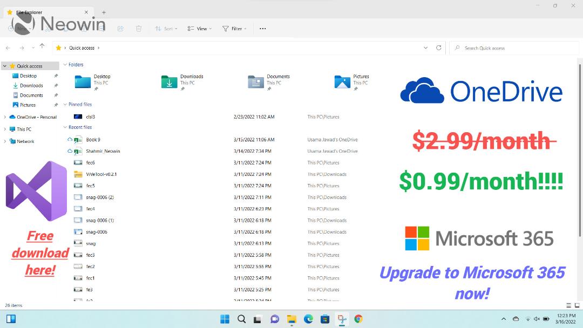This screenshot has height=328, width=583.
Task: Select Downloads in the navigation pane
Action: pyautogui.click(x=31, y=85)
